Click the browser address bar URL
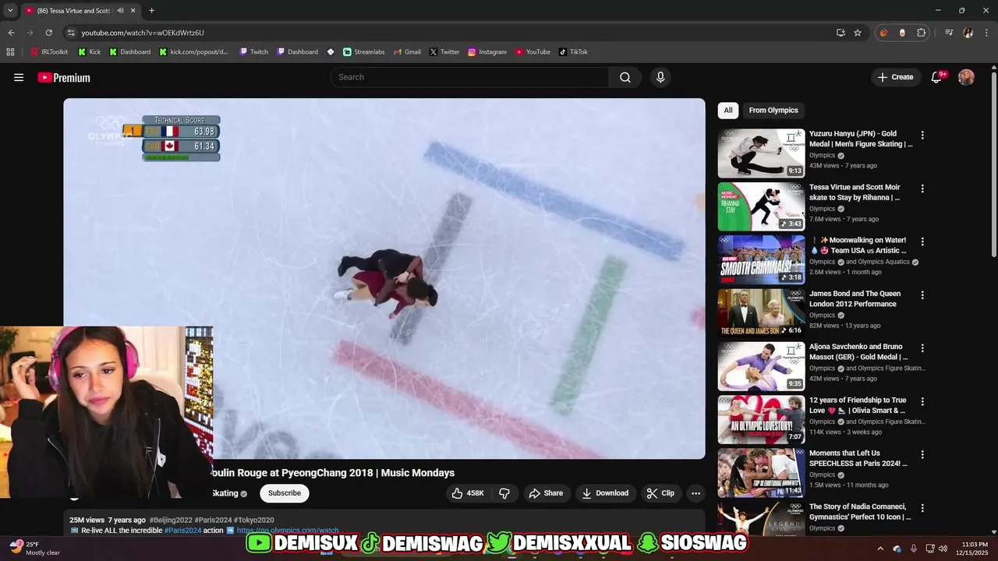This screenshot has width=998, height=561. point(143,33)
